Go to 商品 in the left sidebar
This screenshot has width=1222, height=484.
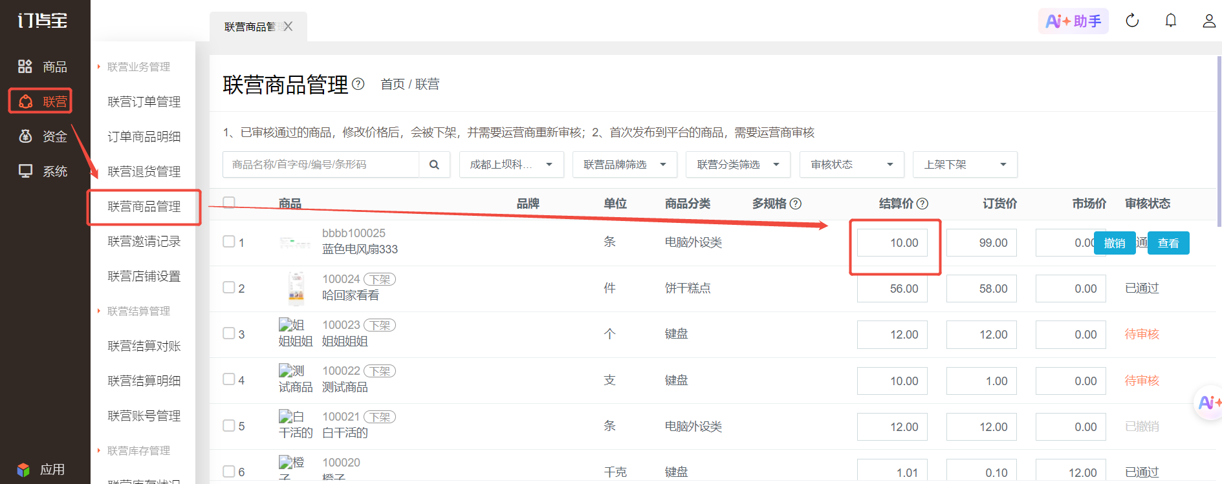pyautogui.click(x=43, y=67)
